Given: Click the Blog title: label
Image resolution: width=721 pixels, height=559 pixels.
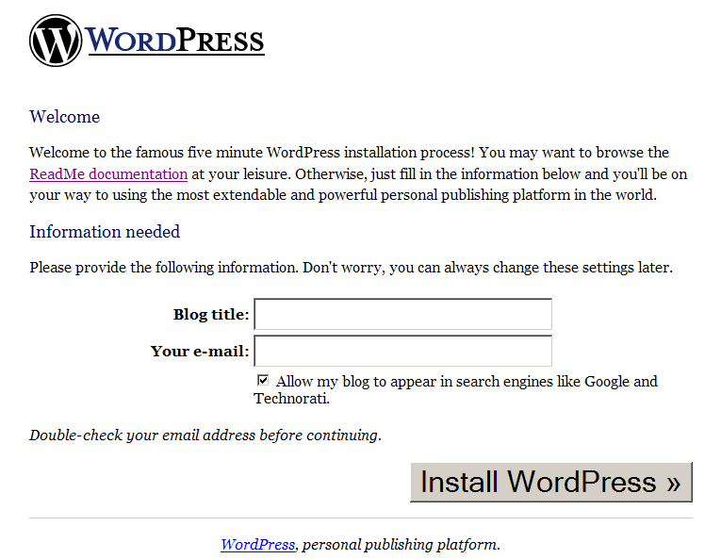Looking at the screenshot, I should click(x=211, y=315).
